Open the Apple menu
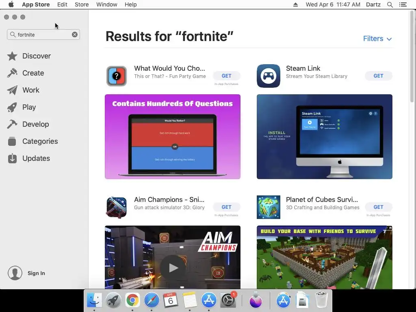This screenshot has width=416, height=312. (x=11, y=4)
